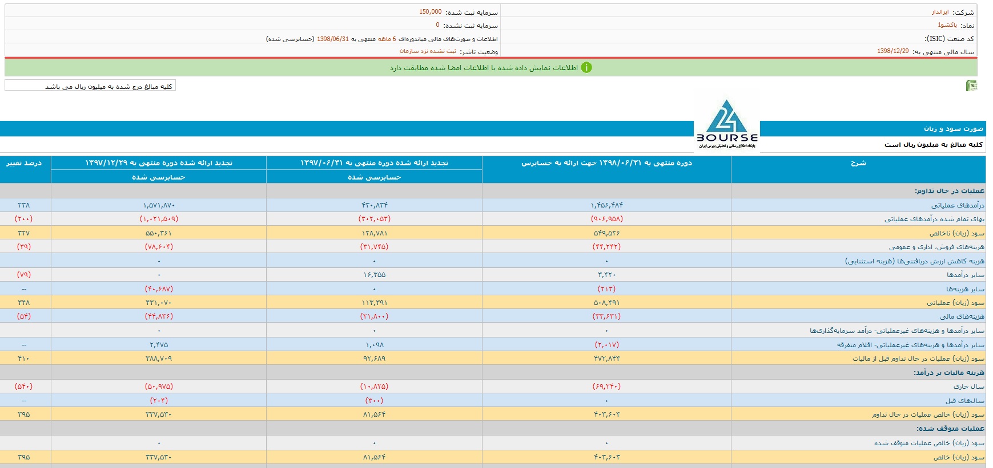This screenshot has width=993, height=468.
Task: Click the row label بهای تمام شده درآمدهای عملیاتی
Action: pyautogui.click(x=934, y=219)
